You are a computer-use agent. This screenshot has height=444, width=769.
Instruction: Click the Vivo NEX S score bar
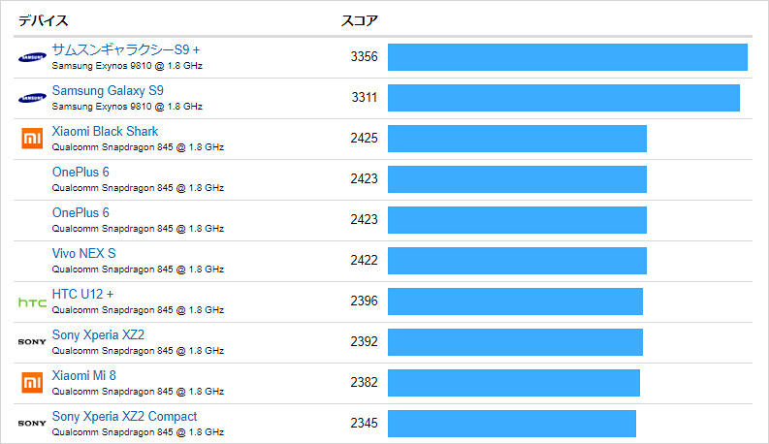pos(517,261)
